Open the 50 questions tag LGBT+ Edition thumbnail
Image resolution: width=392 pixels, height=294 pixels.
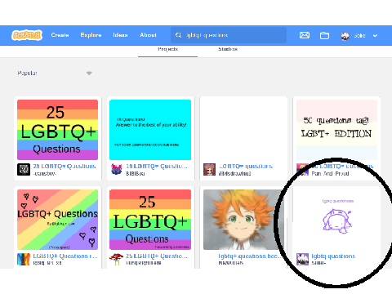[336, 130]
